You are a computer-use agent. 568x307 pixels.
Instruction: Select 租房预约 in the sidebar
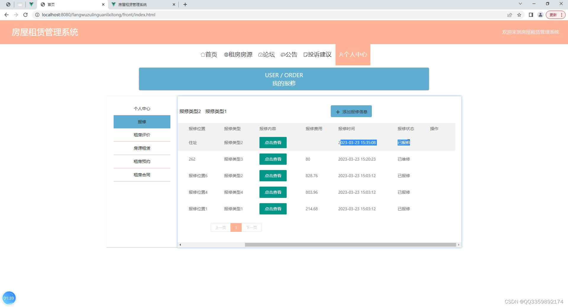(x=142, y=161)
